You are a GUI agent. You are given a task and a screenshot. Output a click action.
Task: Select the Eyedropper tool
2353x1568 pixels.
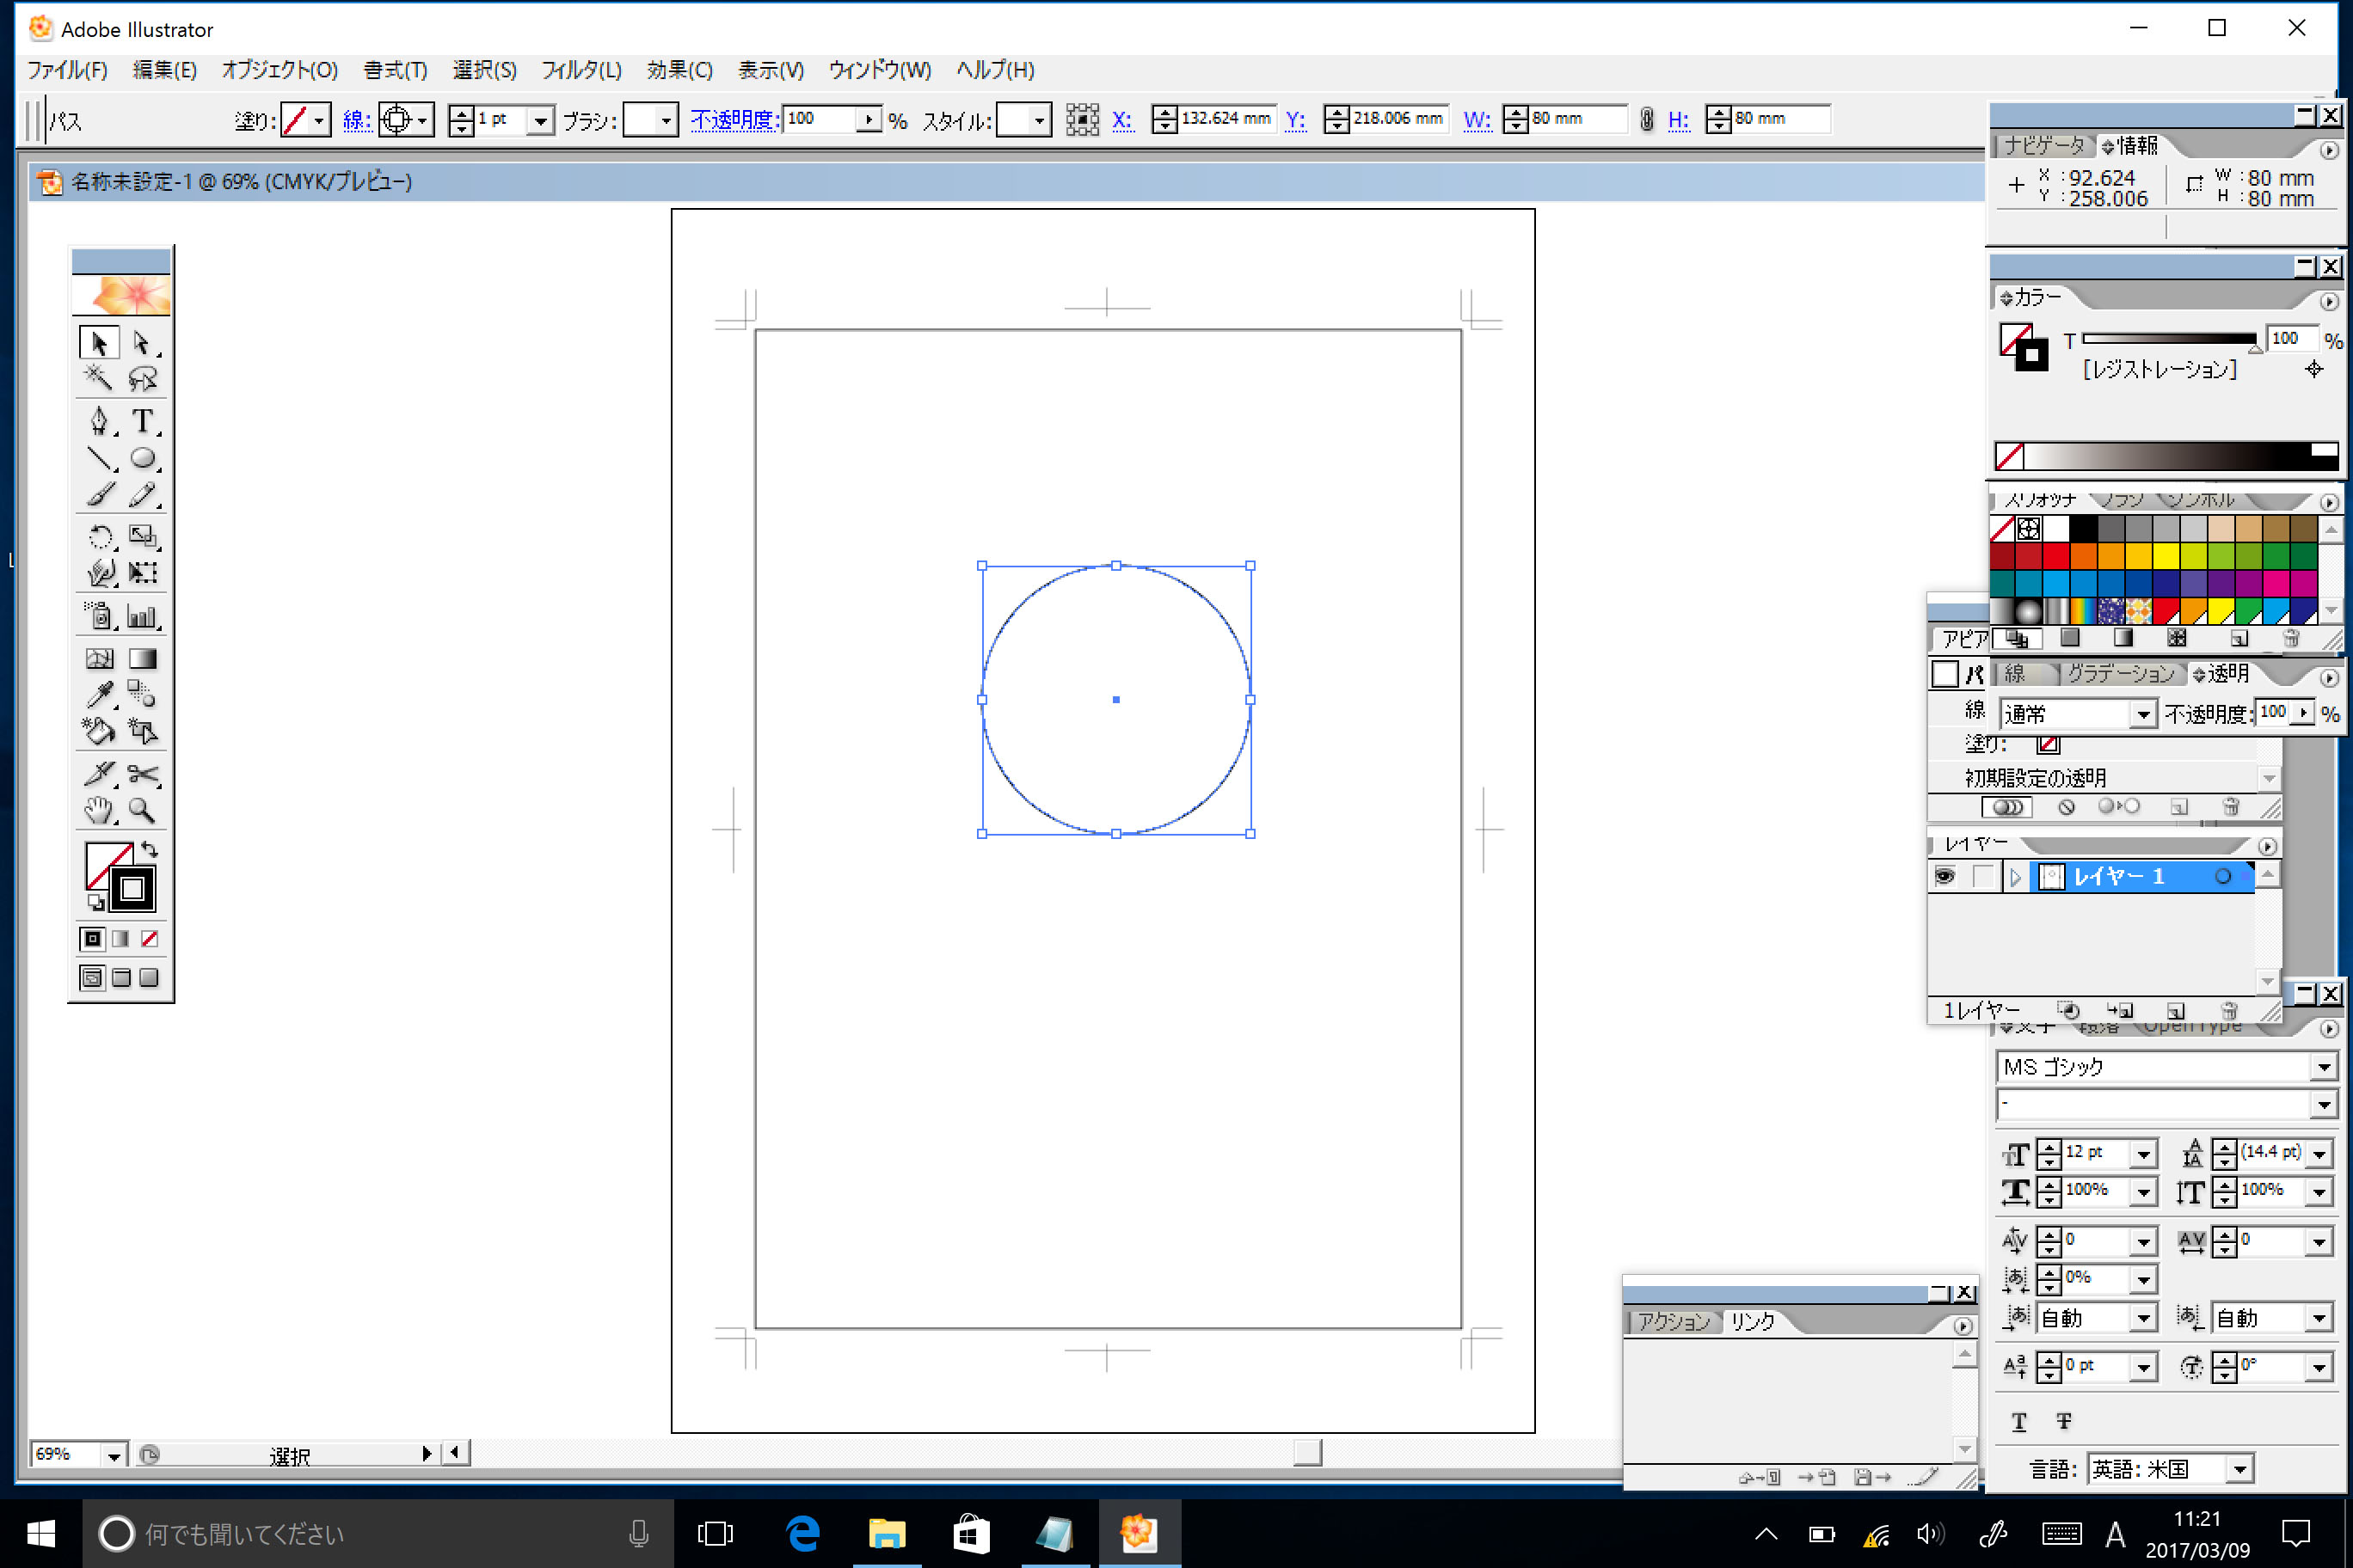(x=98, y=693)
